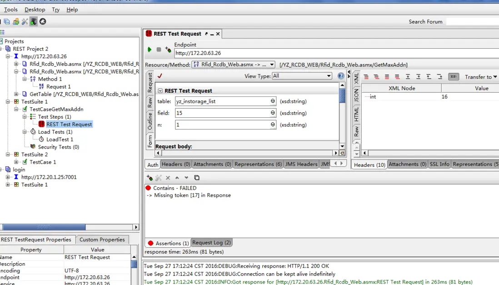Open Preferences via the wrench toolbar icon
499x285 pixels.
25,21
